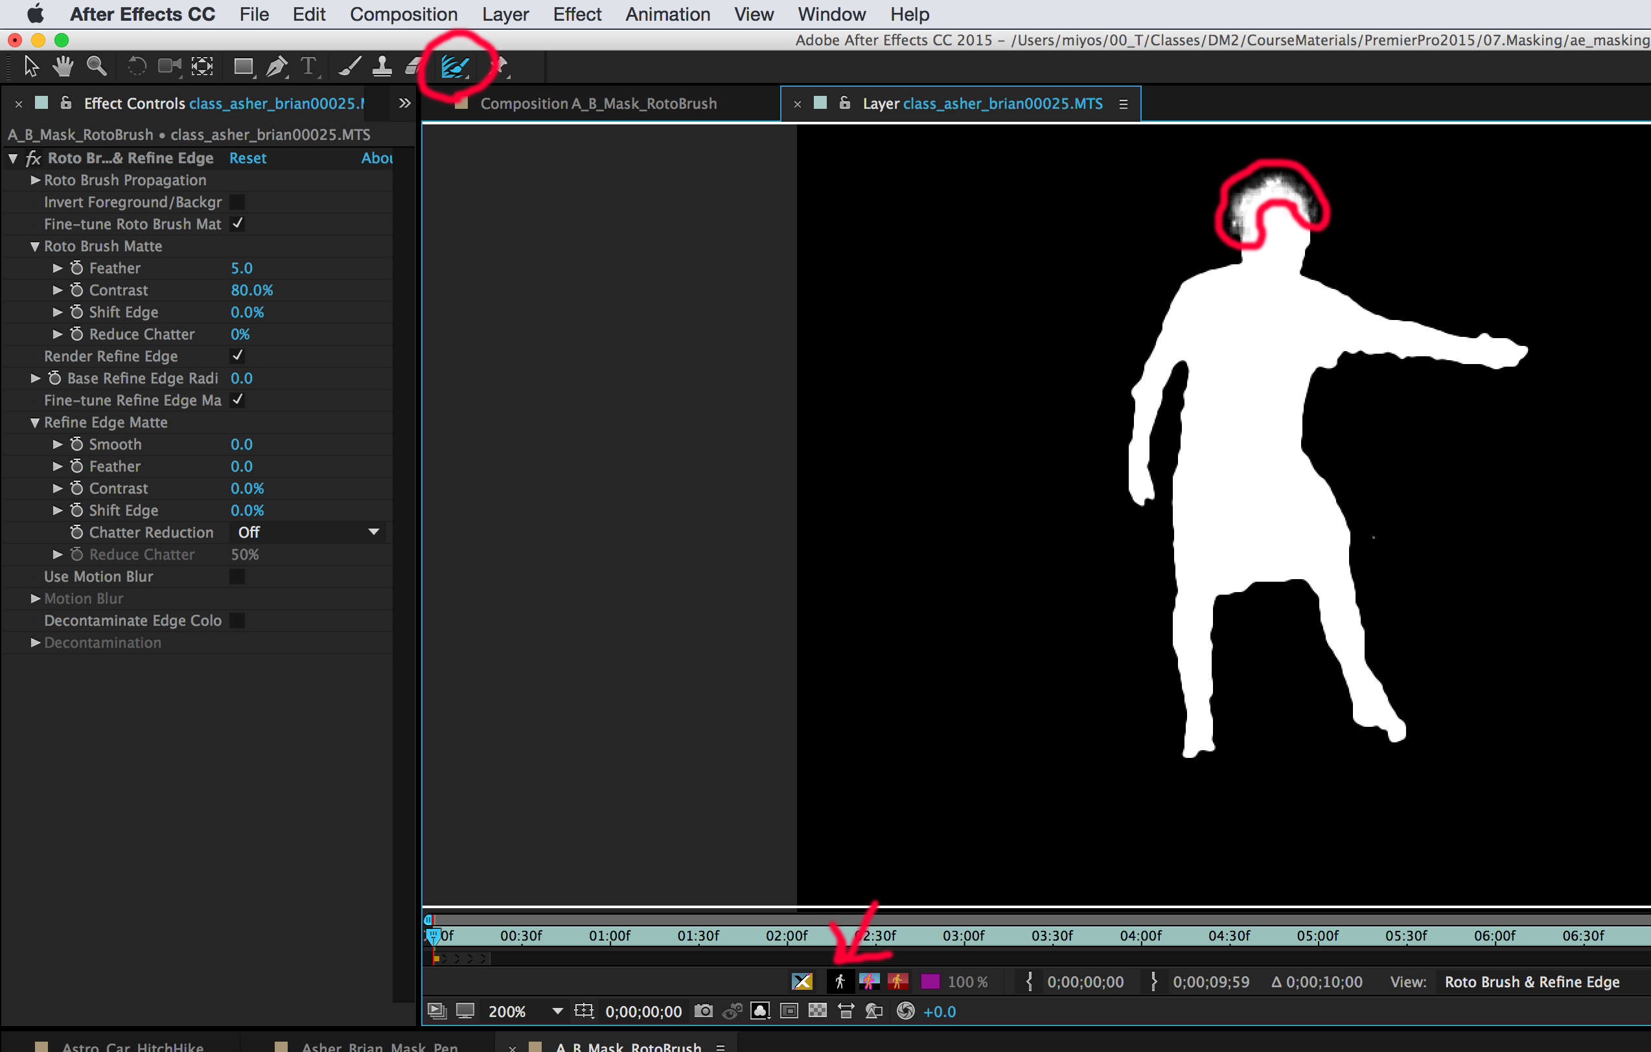Click the Take Snapshot camera icon
1651x1052 pixels.
[x=703, y=1011]
